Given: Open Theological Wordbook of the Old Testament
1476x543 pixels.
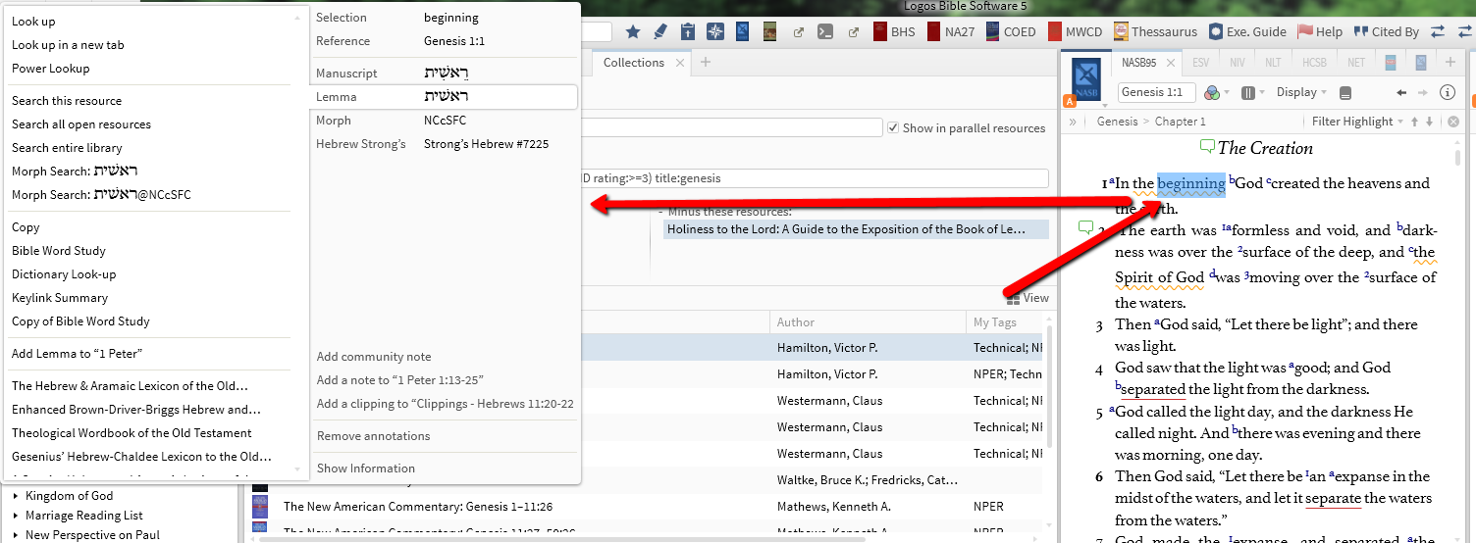Looking at the screenshot, I should 132,432.
